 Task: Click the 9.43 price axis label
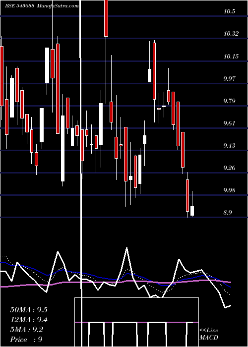point(229,146)
